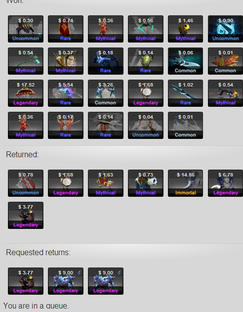Select the $0.30 Uncommon item
The width and height of the screenshot is (243, 312).
(26, 29)
